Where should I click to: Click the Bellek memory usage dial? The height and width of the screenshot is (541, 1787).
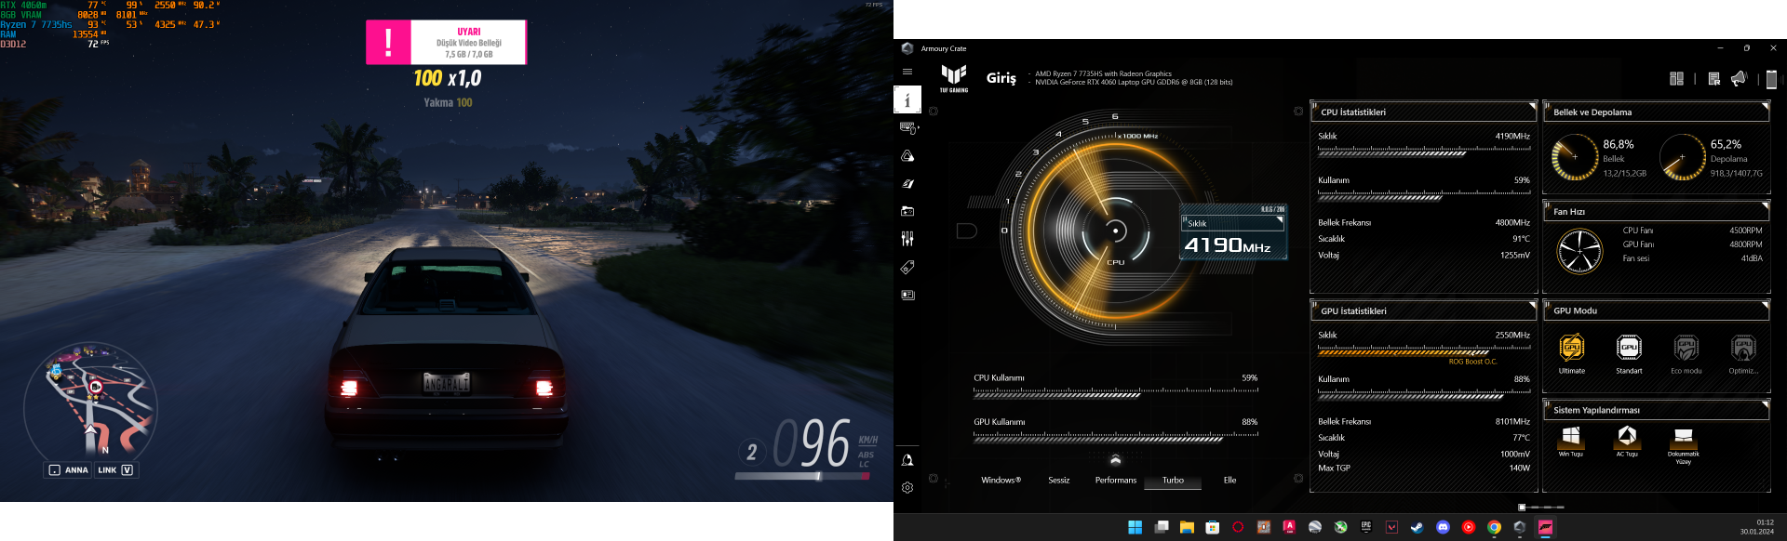click(x=1575, y=157)
